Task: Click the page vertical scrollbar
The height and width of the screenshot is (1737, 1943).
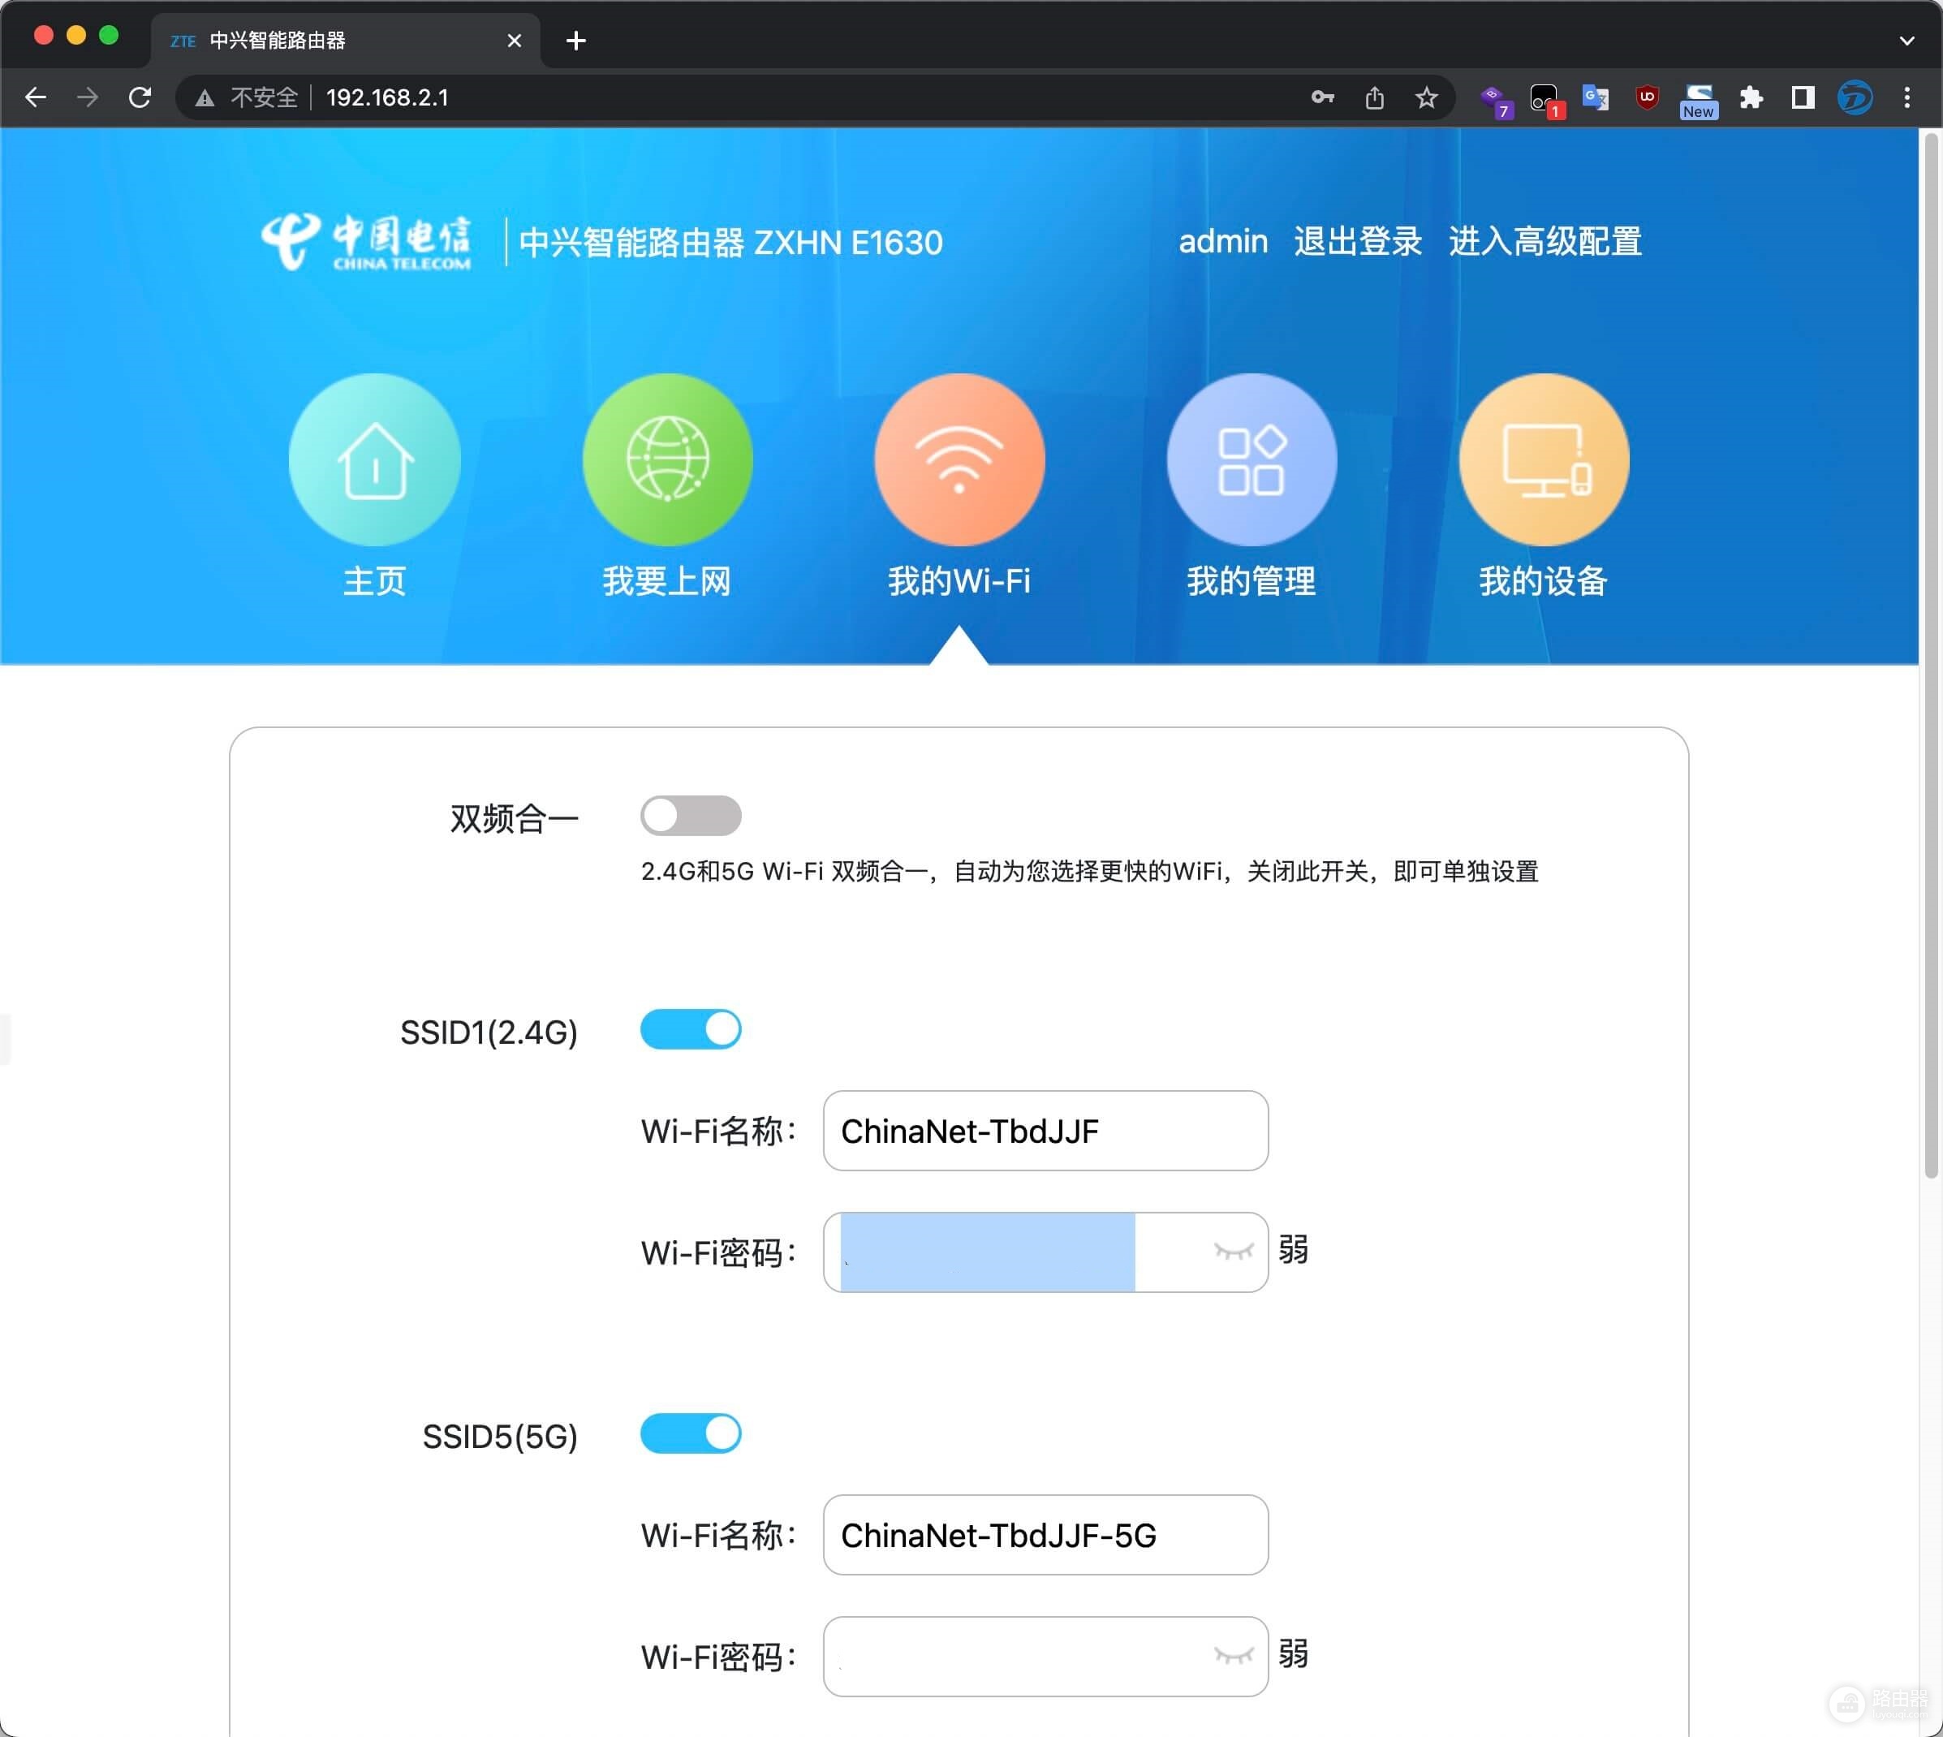Action: click(1932, 655)
